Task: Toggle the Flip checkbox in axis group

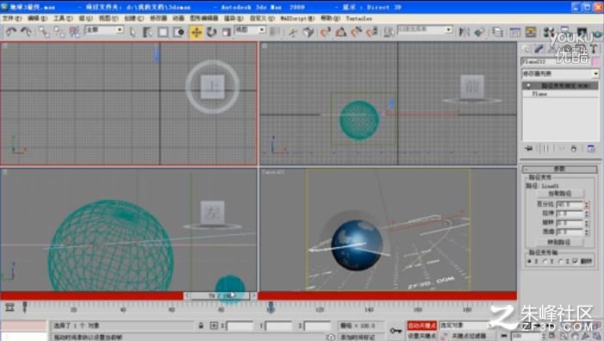Action: click(x=575, y=261)
